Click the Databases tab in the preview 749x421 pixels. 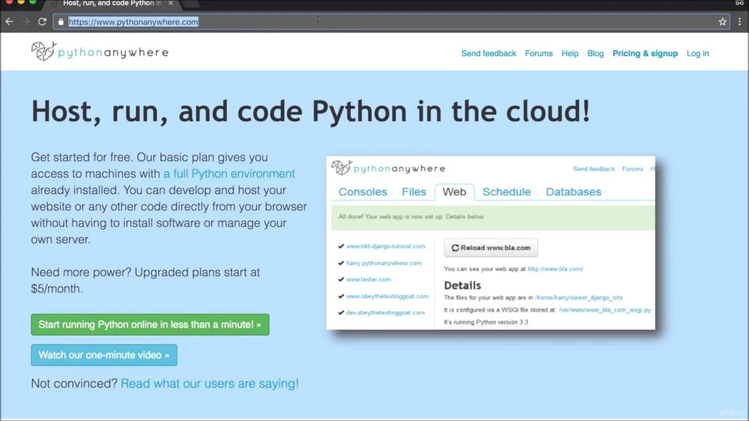pyautogui.click(x=573, y=192)
